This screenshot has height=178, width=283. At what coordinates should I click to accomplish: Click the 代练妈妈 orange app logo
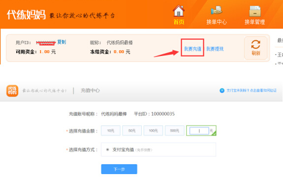tap(12, 90)
